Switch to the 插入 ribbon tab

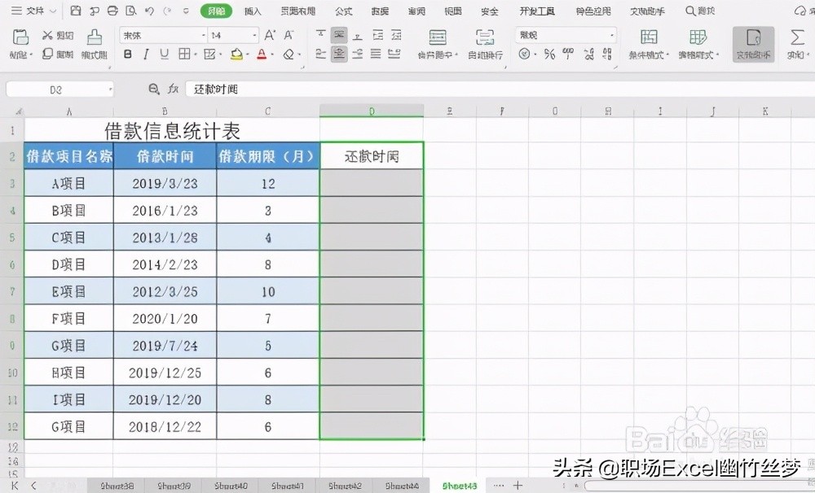pyautogui.click(x=251, y=11)
